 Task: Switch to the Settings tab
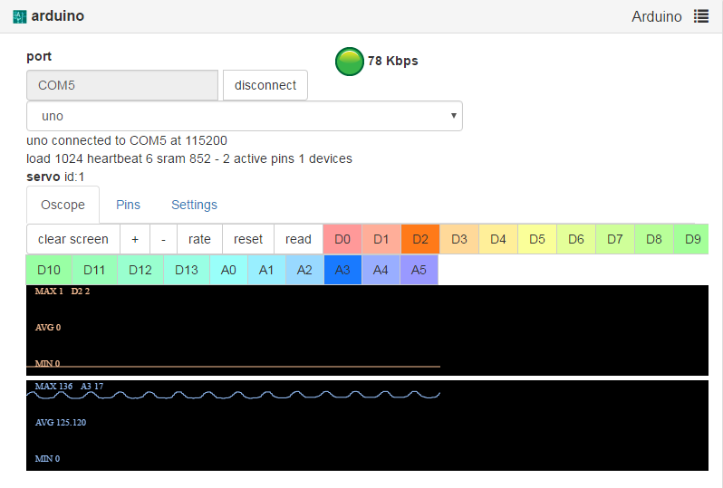point(194,205)
